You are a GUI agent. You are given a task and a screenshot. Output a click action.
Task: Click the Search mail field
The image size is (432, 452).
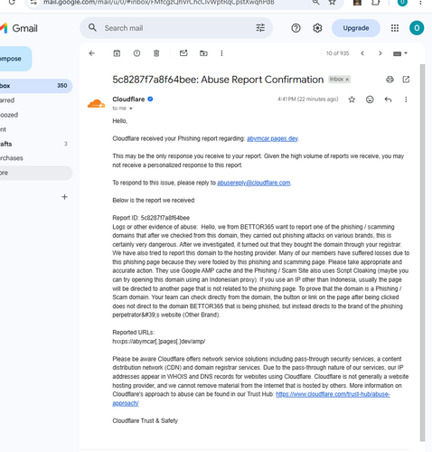tap(176, 28)
